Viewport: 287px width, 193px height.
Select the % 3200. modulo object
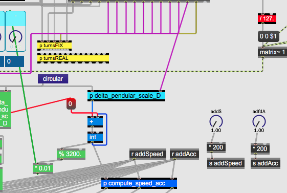[71, 154]
